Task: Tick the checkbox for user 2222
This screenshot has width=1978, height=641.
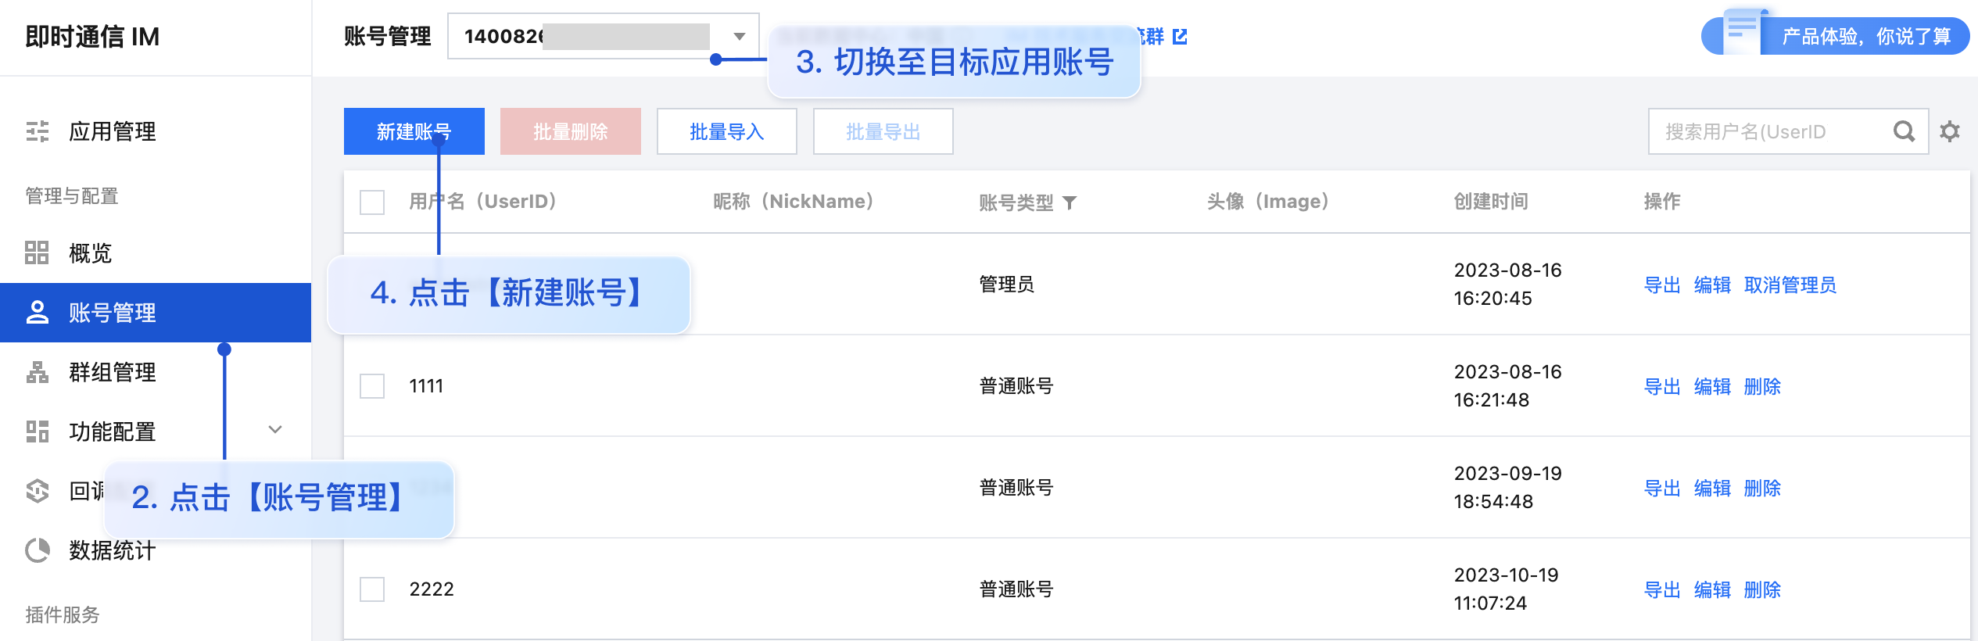Action: (372, 589)
